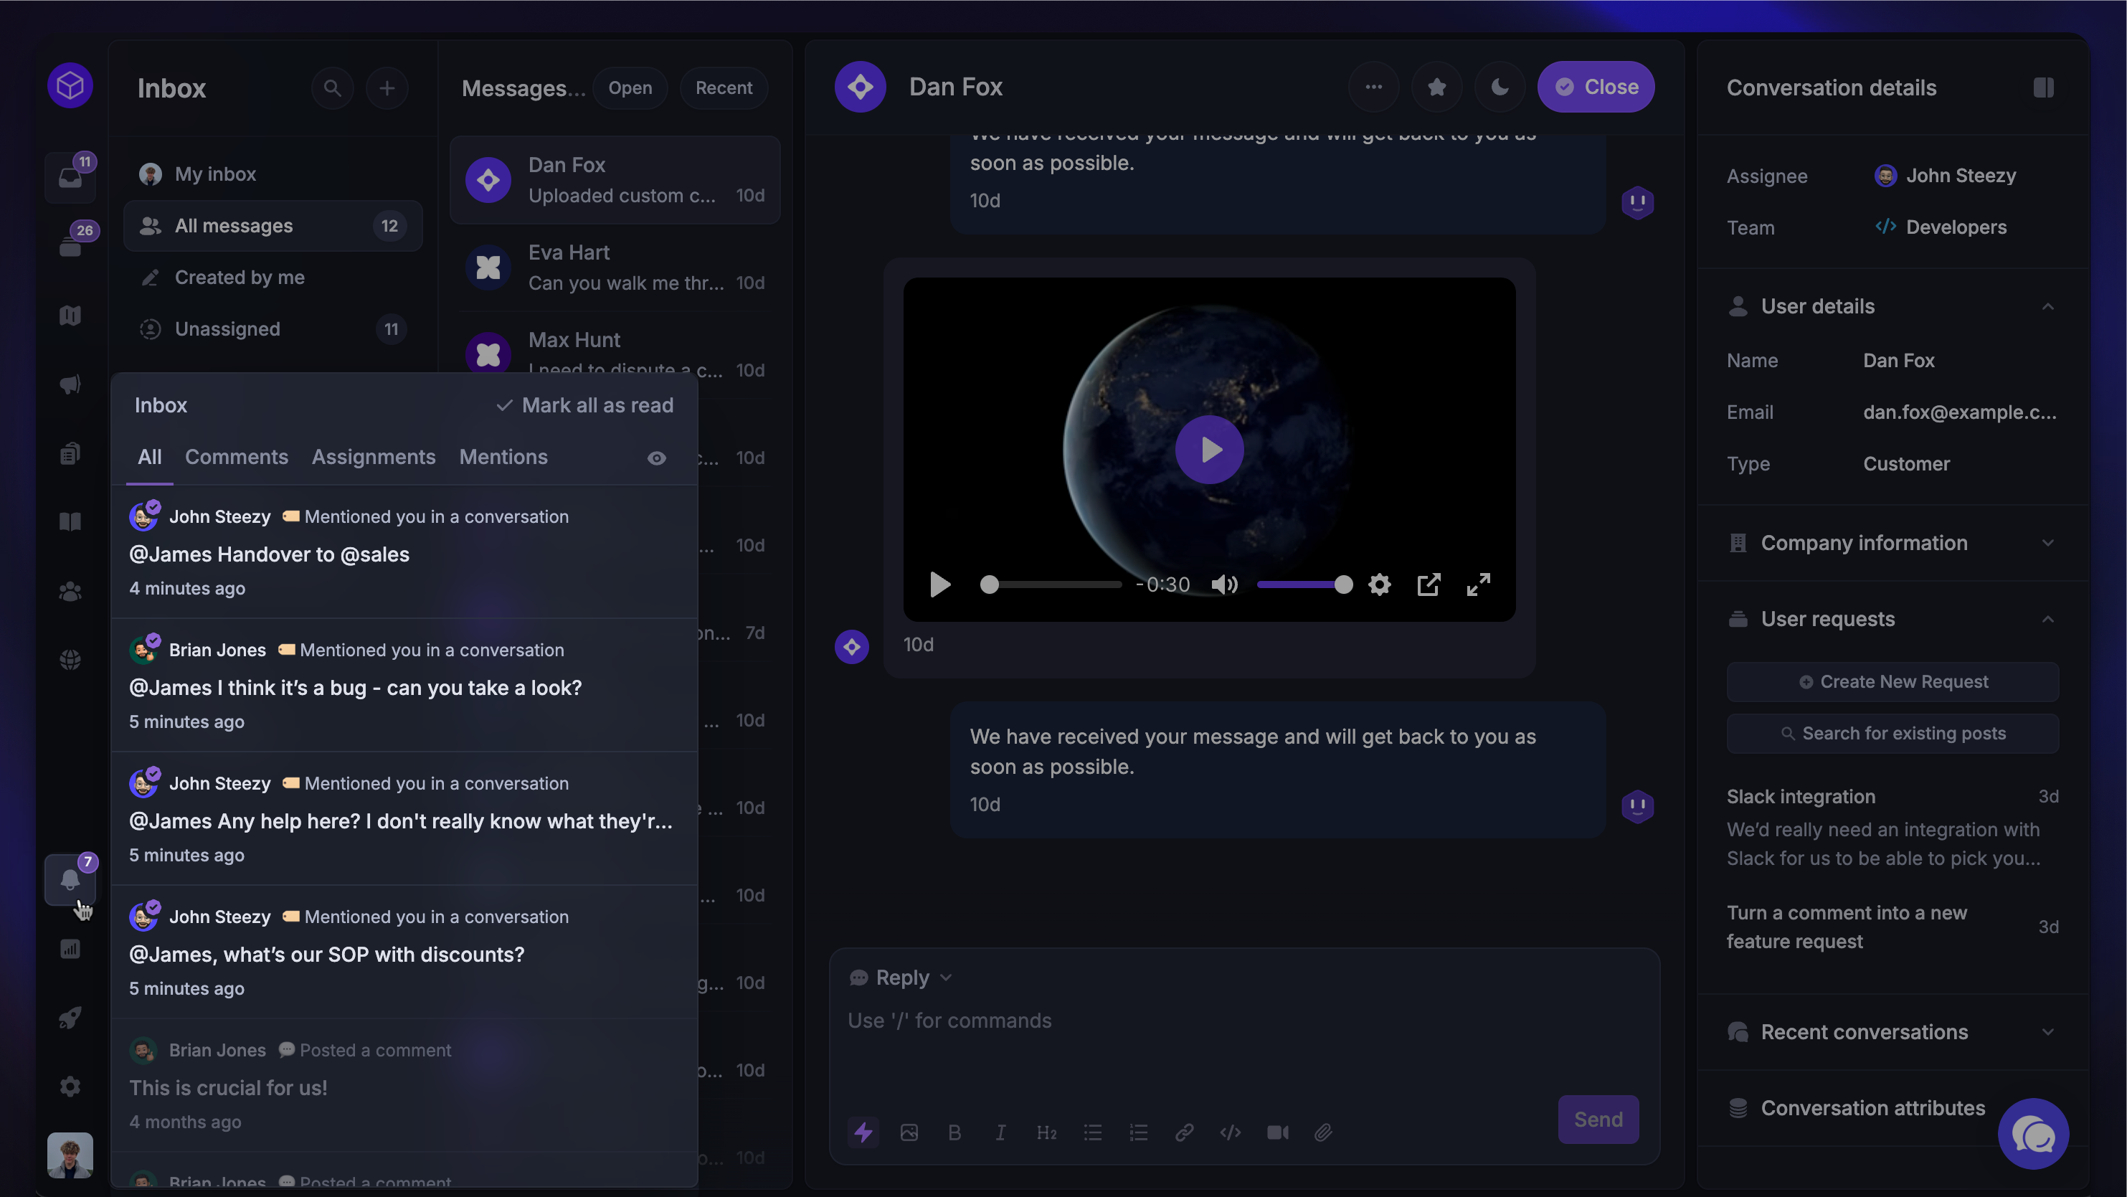This screenshot has height=1197, width=2127.
Task: Snooze conversation with the moon icon
Action: pyautogui.click(x=1500, y=87)
